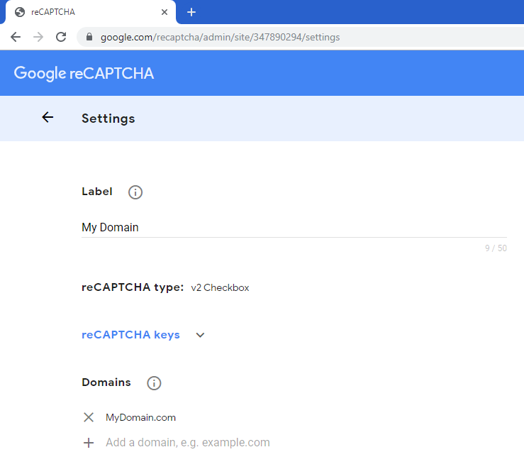Image resolution: width=524 pixels, height=474 pixels.
Task: Click the Google reCAPTCHA logo
Action: click(84, 73)
